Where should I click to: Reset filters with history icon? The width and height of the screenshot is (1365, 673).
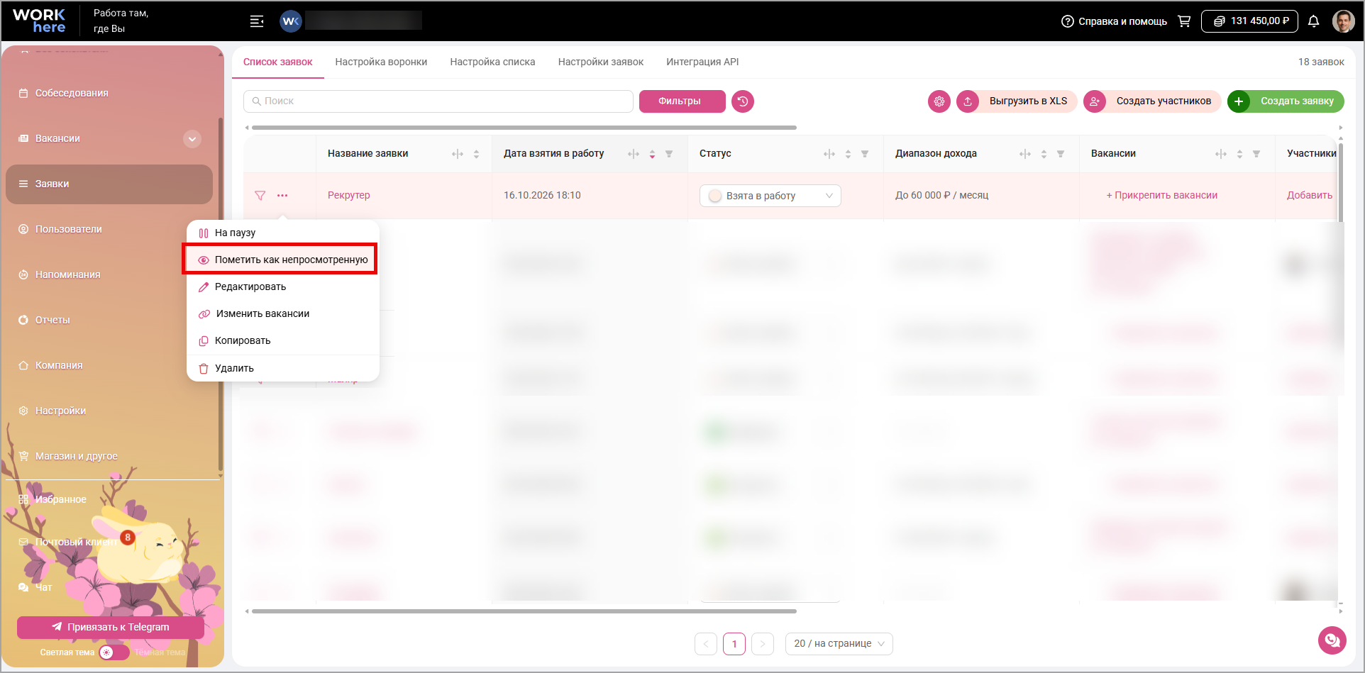point(743,101)
